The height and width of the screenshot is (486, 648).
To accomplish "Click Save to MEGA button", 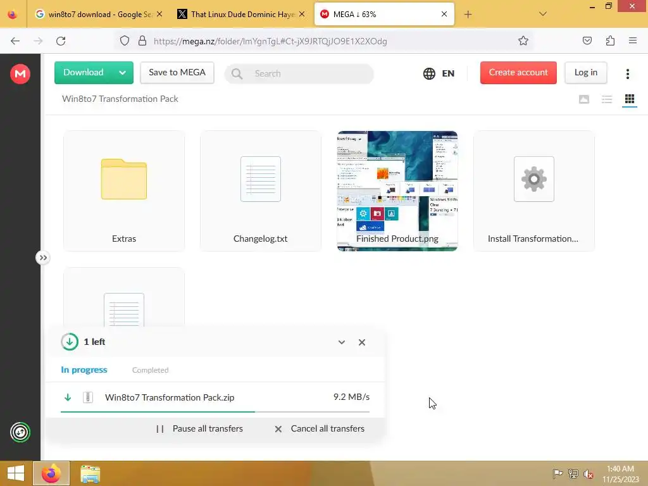I will click(177, 73).
